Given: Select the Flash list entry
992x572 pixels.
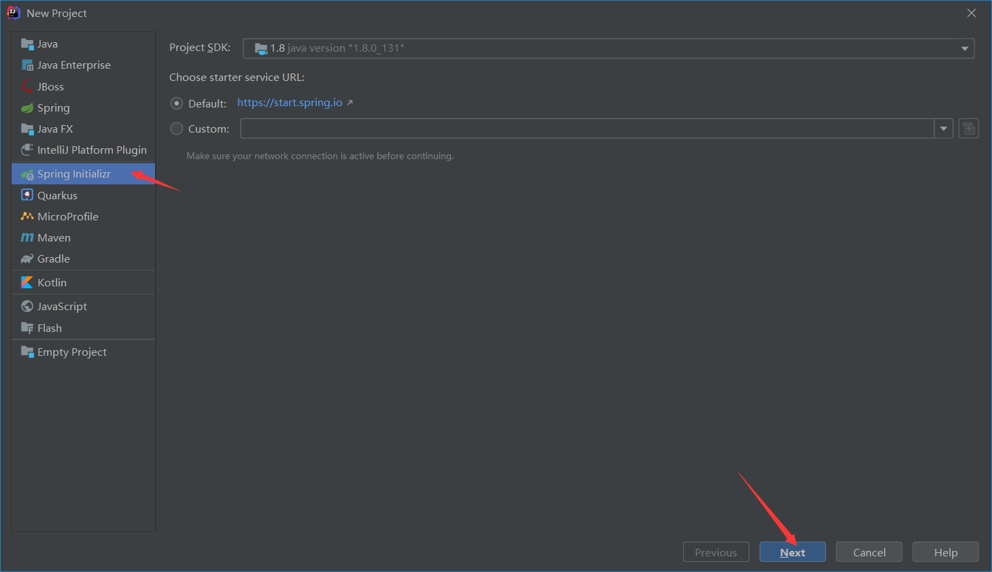Looking at the screenshot, I should coord(84,328).
